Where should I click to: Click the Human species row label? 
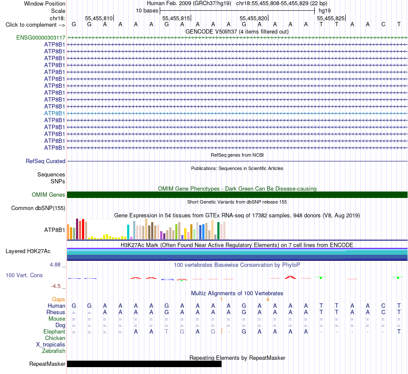coord(56,306)
